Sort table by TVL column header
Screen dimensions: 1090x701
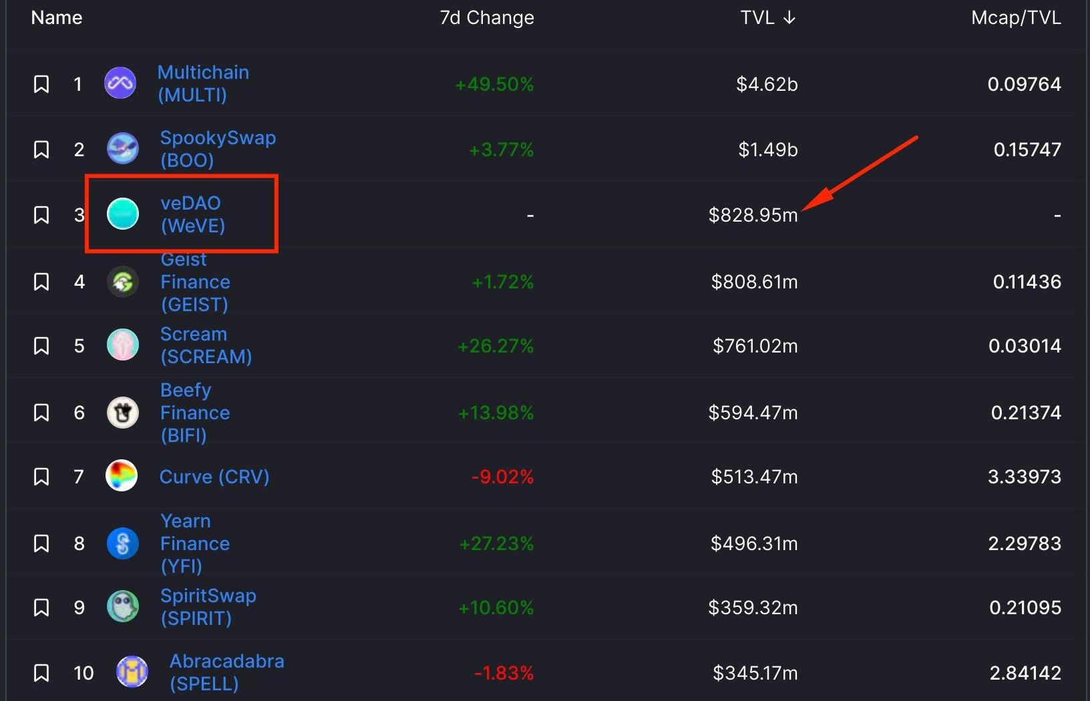(767, 17)
